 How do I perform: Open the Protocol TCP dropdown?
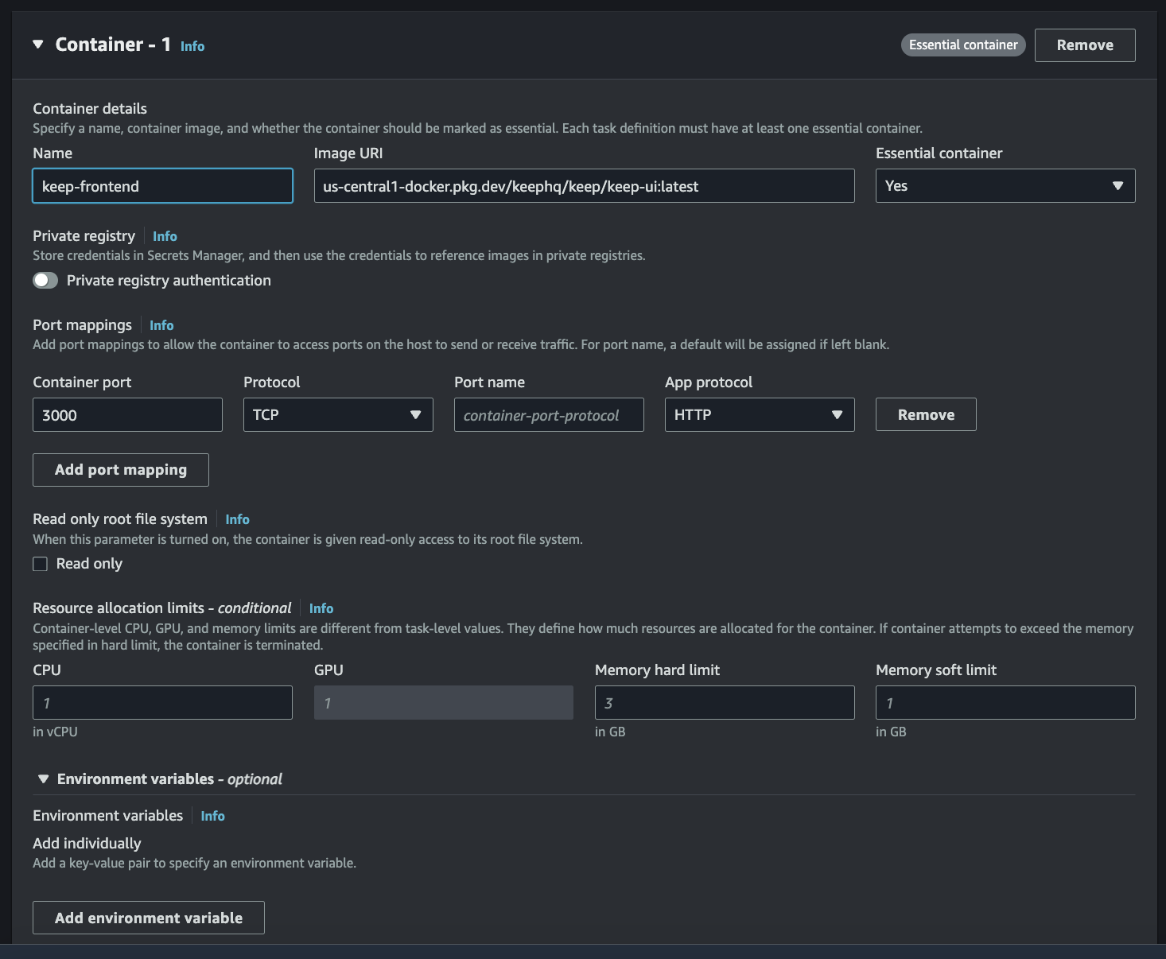[x=338, y=415]
